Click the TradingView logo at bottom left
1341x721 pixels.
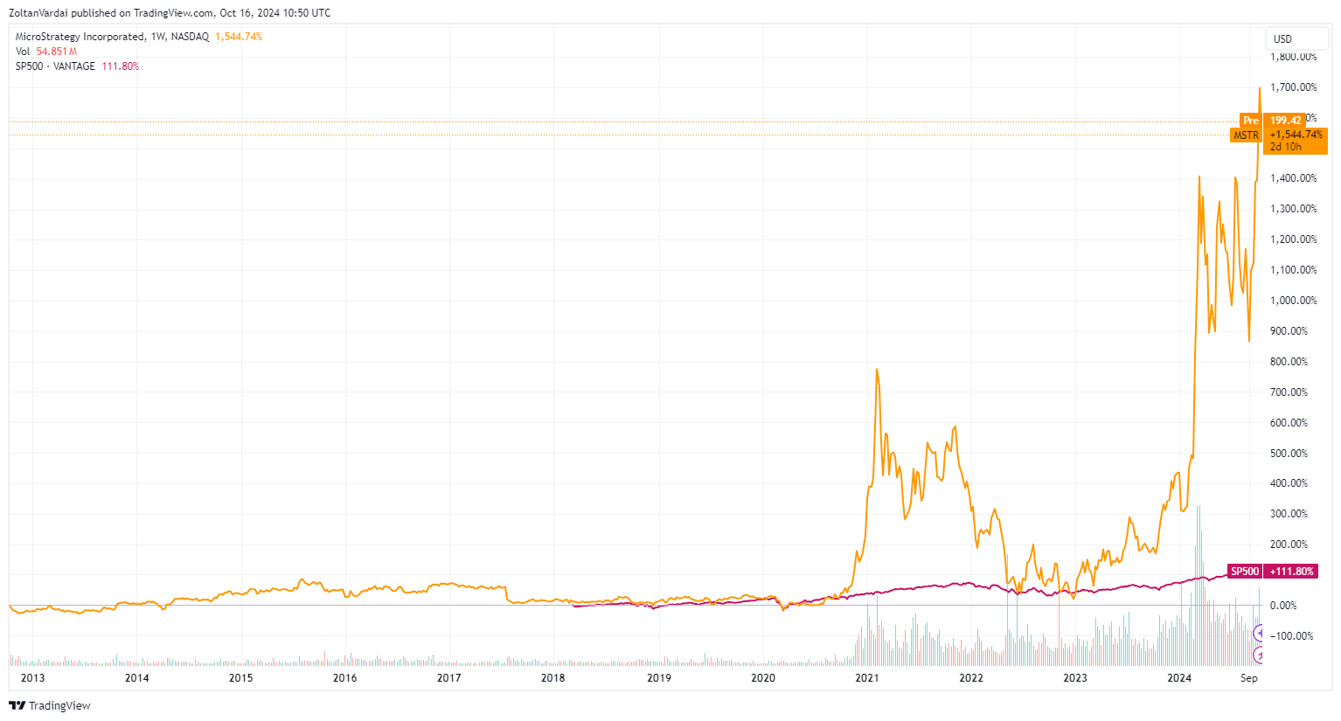pyautogui.click(x=50, y=705)
